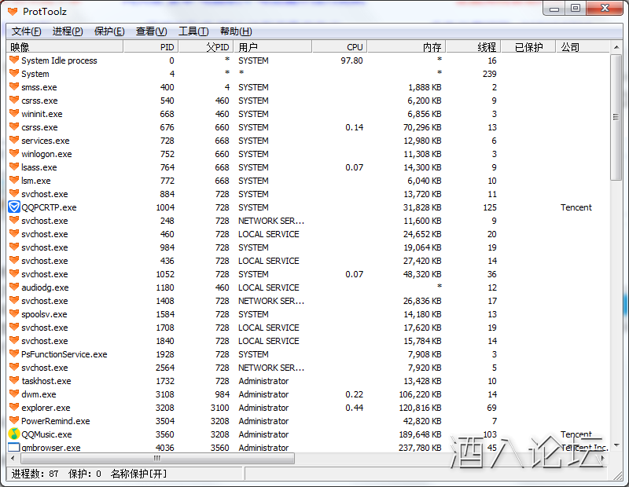
Task: Click the qmbrowser.exe process icon
Action: (x=13, y=448)
